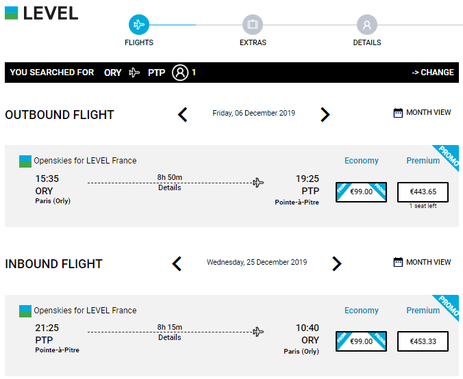The image size is (463, 379).
Task: Open the Extras step suitcase icon
Action: click(x=253, y=25)
